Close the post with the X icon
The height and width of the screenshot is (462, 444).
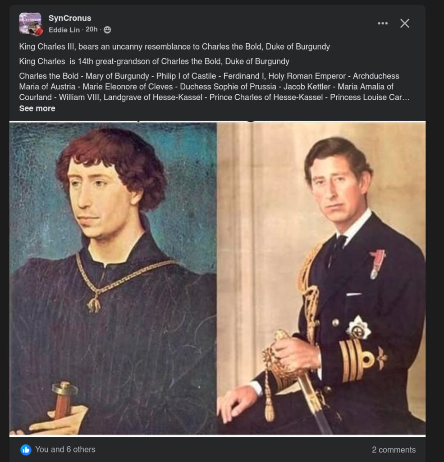click(x=405, y=23)
